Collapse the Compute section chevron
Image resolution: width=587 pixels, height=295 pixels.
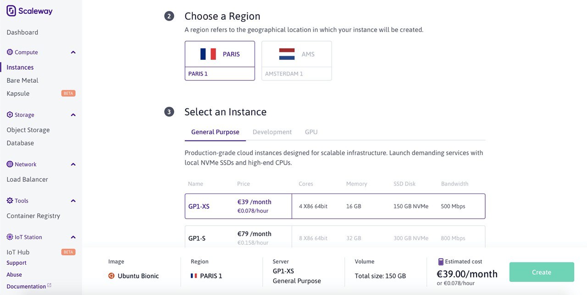pos(73,52)
